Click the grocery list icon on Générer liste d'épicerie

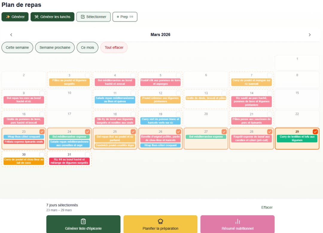pyautogui.click(x=83, y=222)
